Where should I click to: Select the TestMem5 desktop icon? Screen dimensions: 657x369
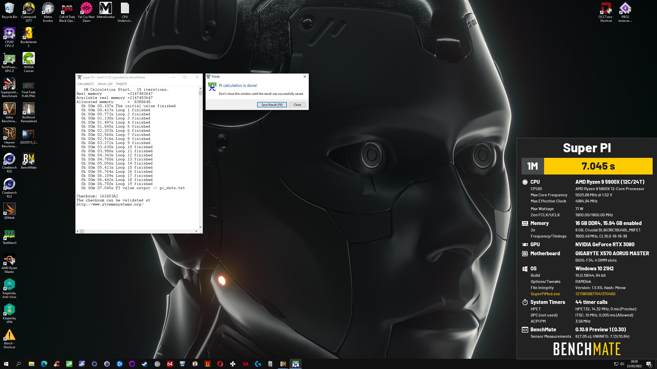pyautogui.click(x=9, y=236)
